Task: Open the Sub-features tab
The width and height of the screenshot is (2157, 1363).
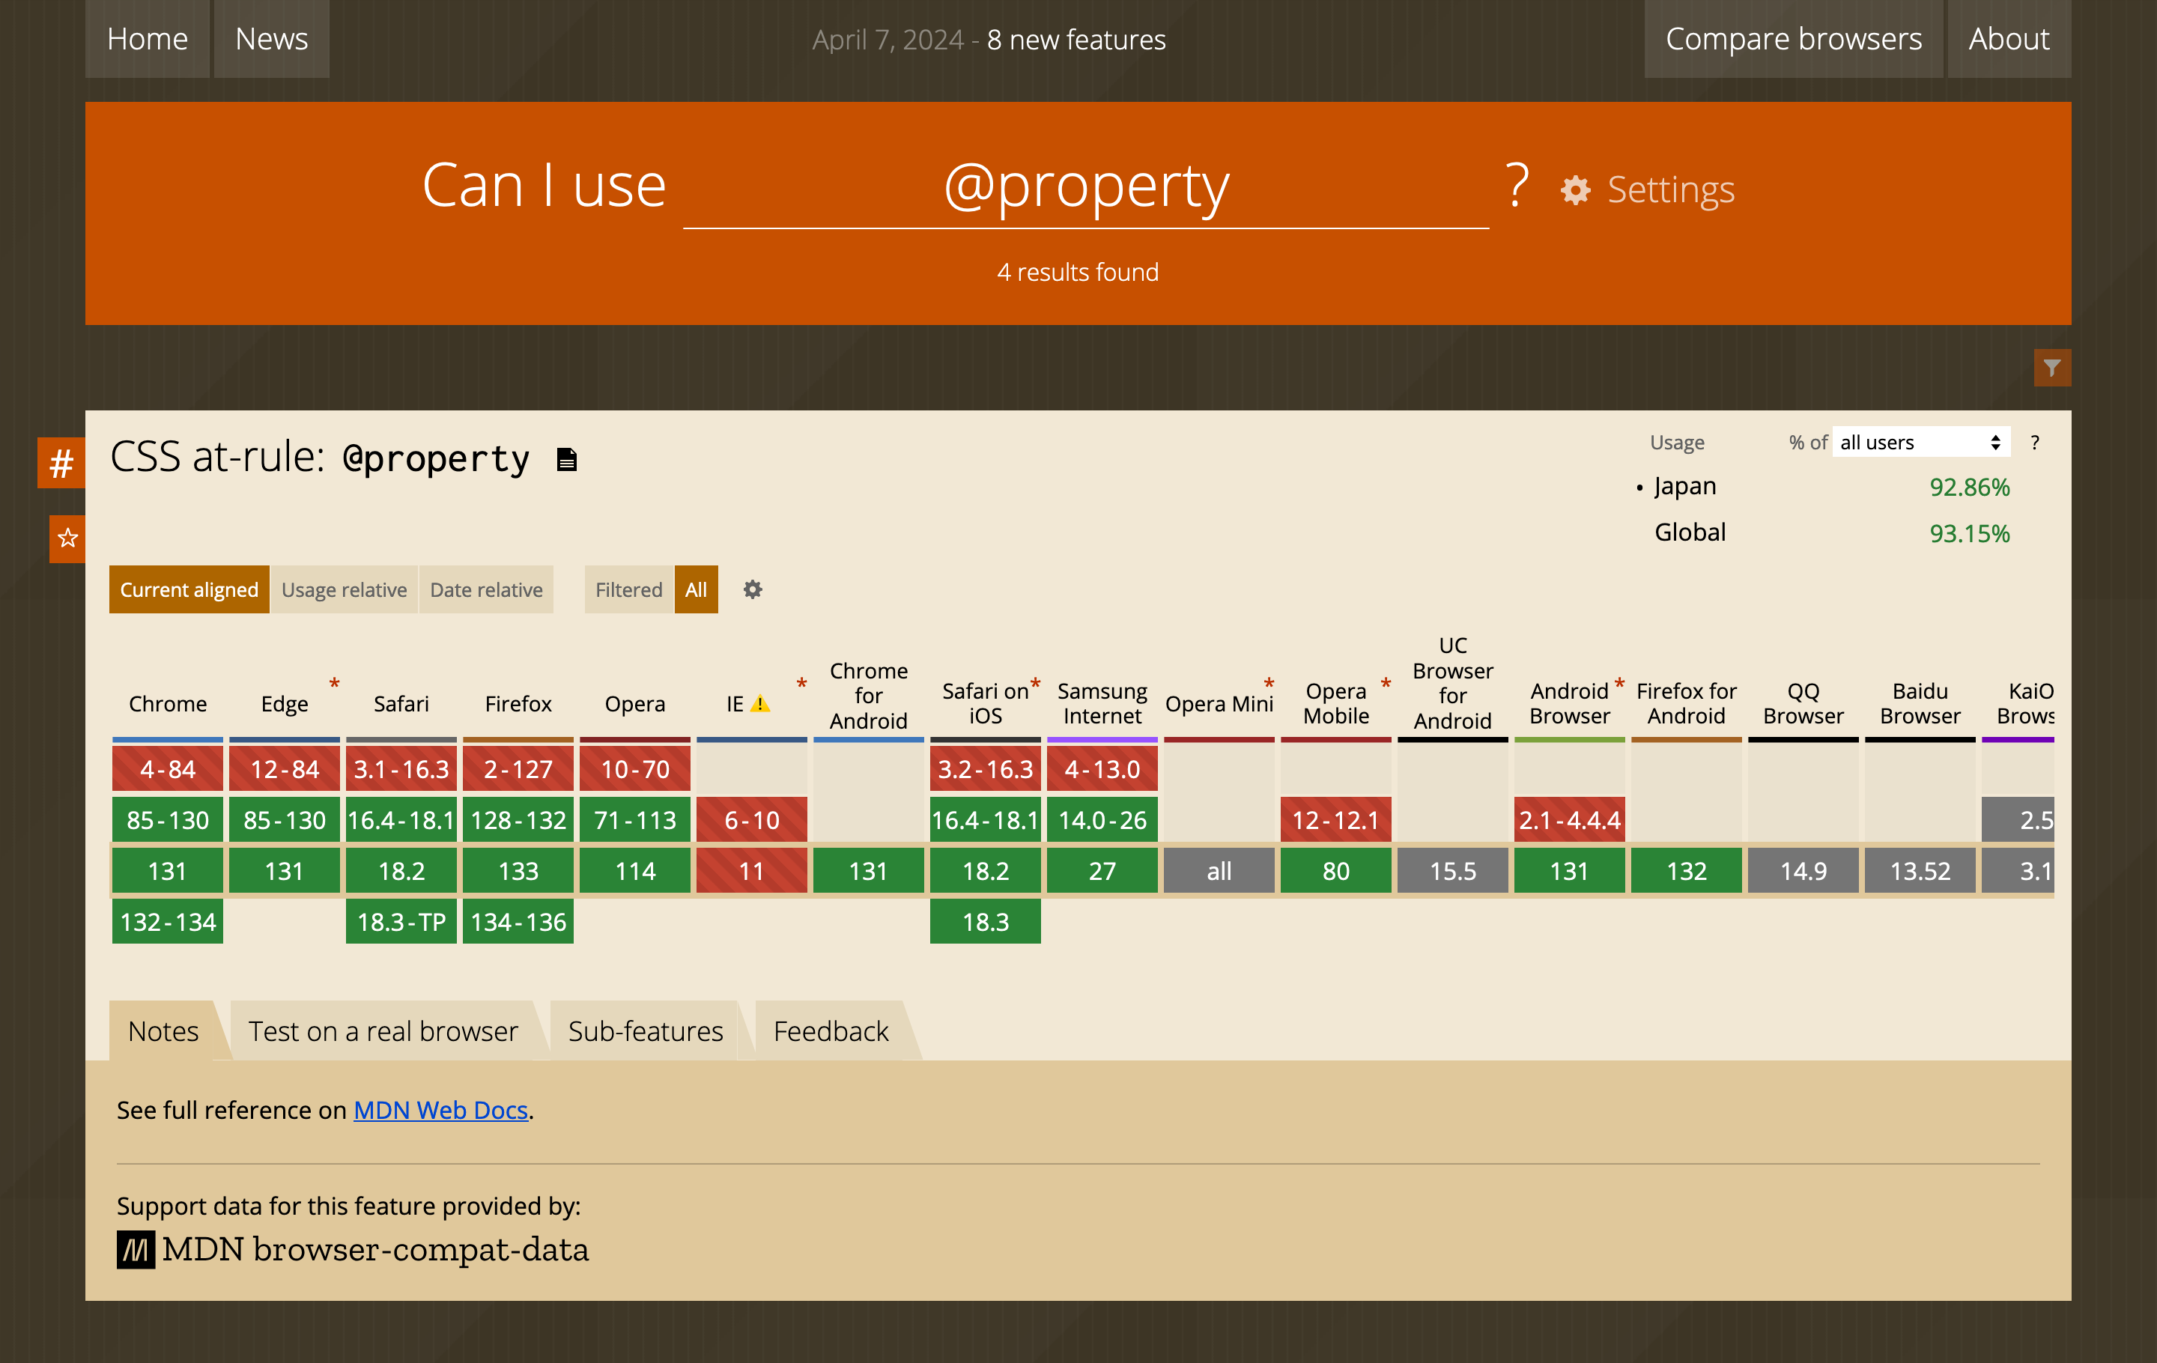Action: 645,1030
